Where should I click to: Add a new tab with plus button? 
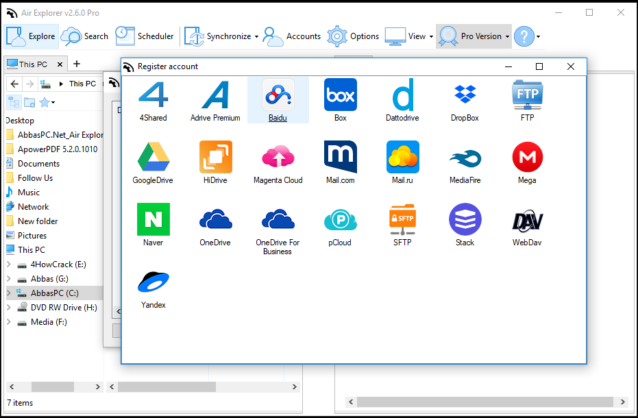tap(77, 64)
